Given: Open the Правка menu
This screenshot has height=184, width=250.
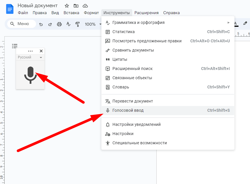Looking at the screenshot, I should tap(40, 13).
